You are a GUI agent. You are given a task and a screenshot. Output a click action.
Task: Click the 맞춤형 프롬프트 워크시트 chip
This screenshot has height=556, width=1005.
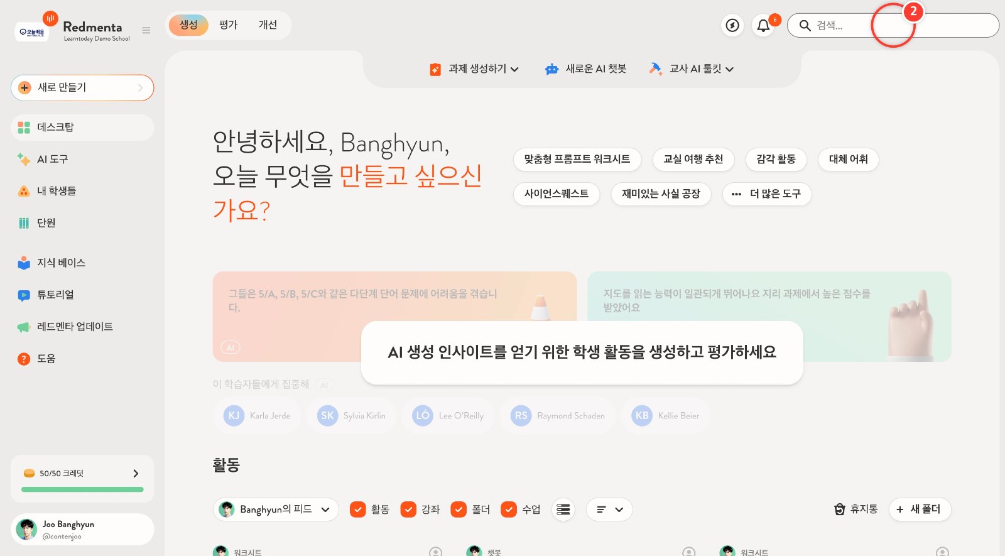(x=577, y=160)
